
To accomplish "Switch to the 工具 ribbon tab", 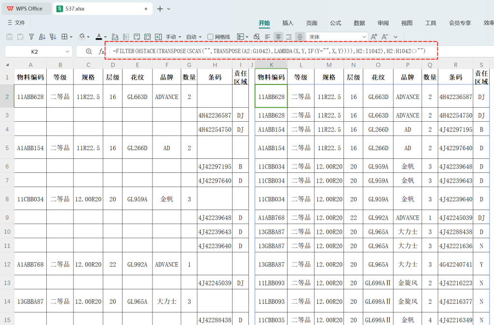I will [430, 23].
